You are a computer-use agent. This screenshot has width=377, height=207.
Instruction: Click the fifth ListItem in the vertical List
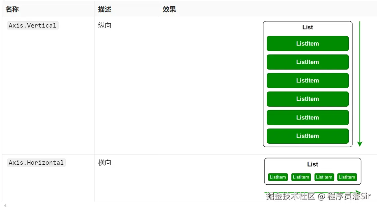pos(307,117)
